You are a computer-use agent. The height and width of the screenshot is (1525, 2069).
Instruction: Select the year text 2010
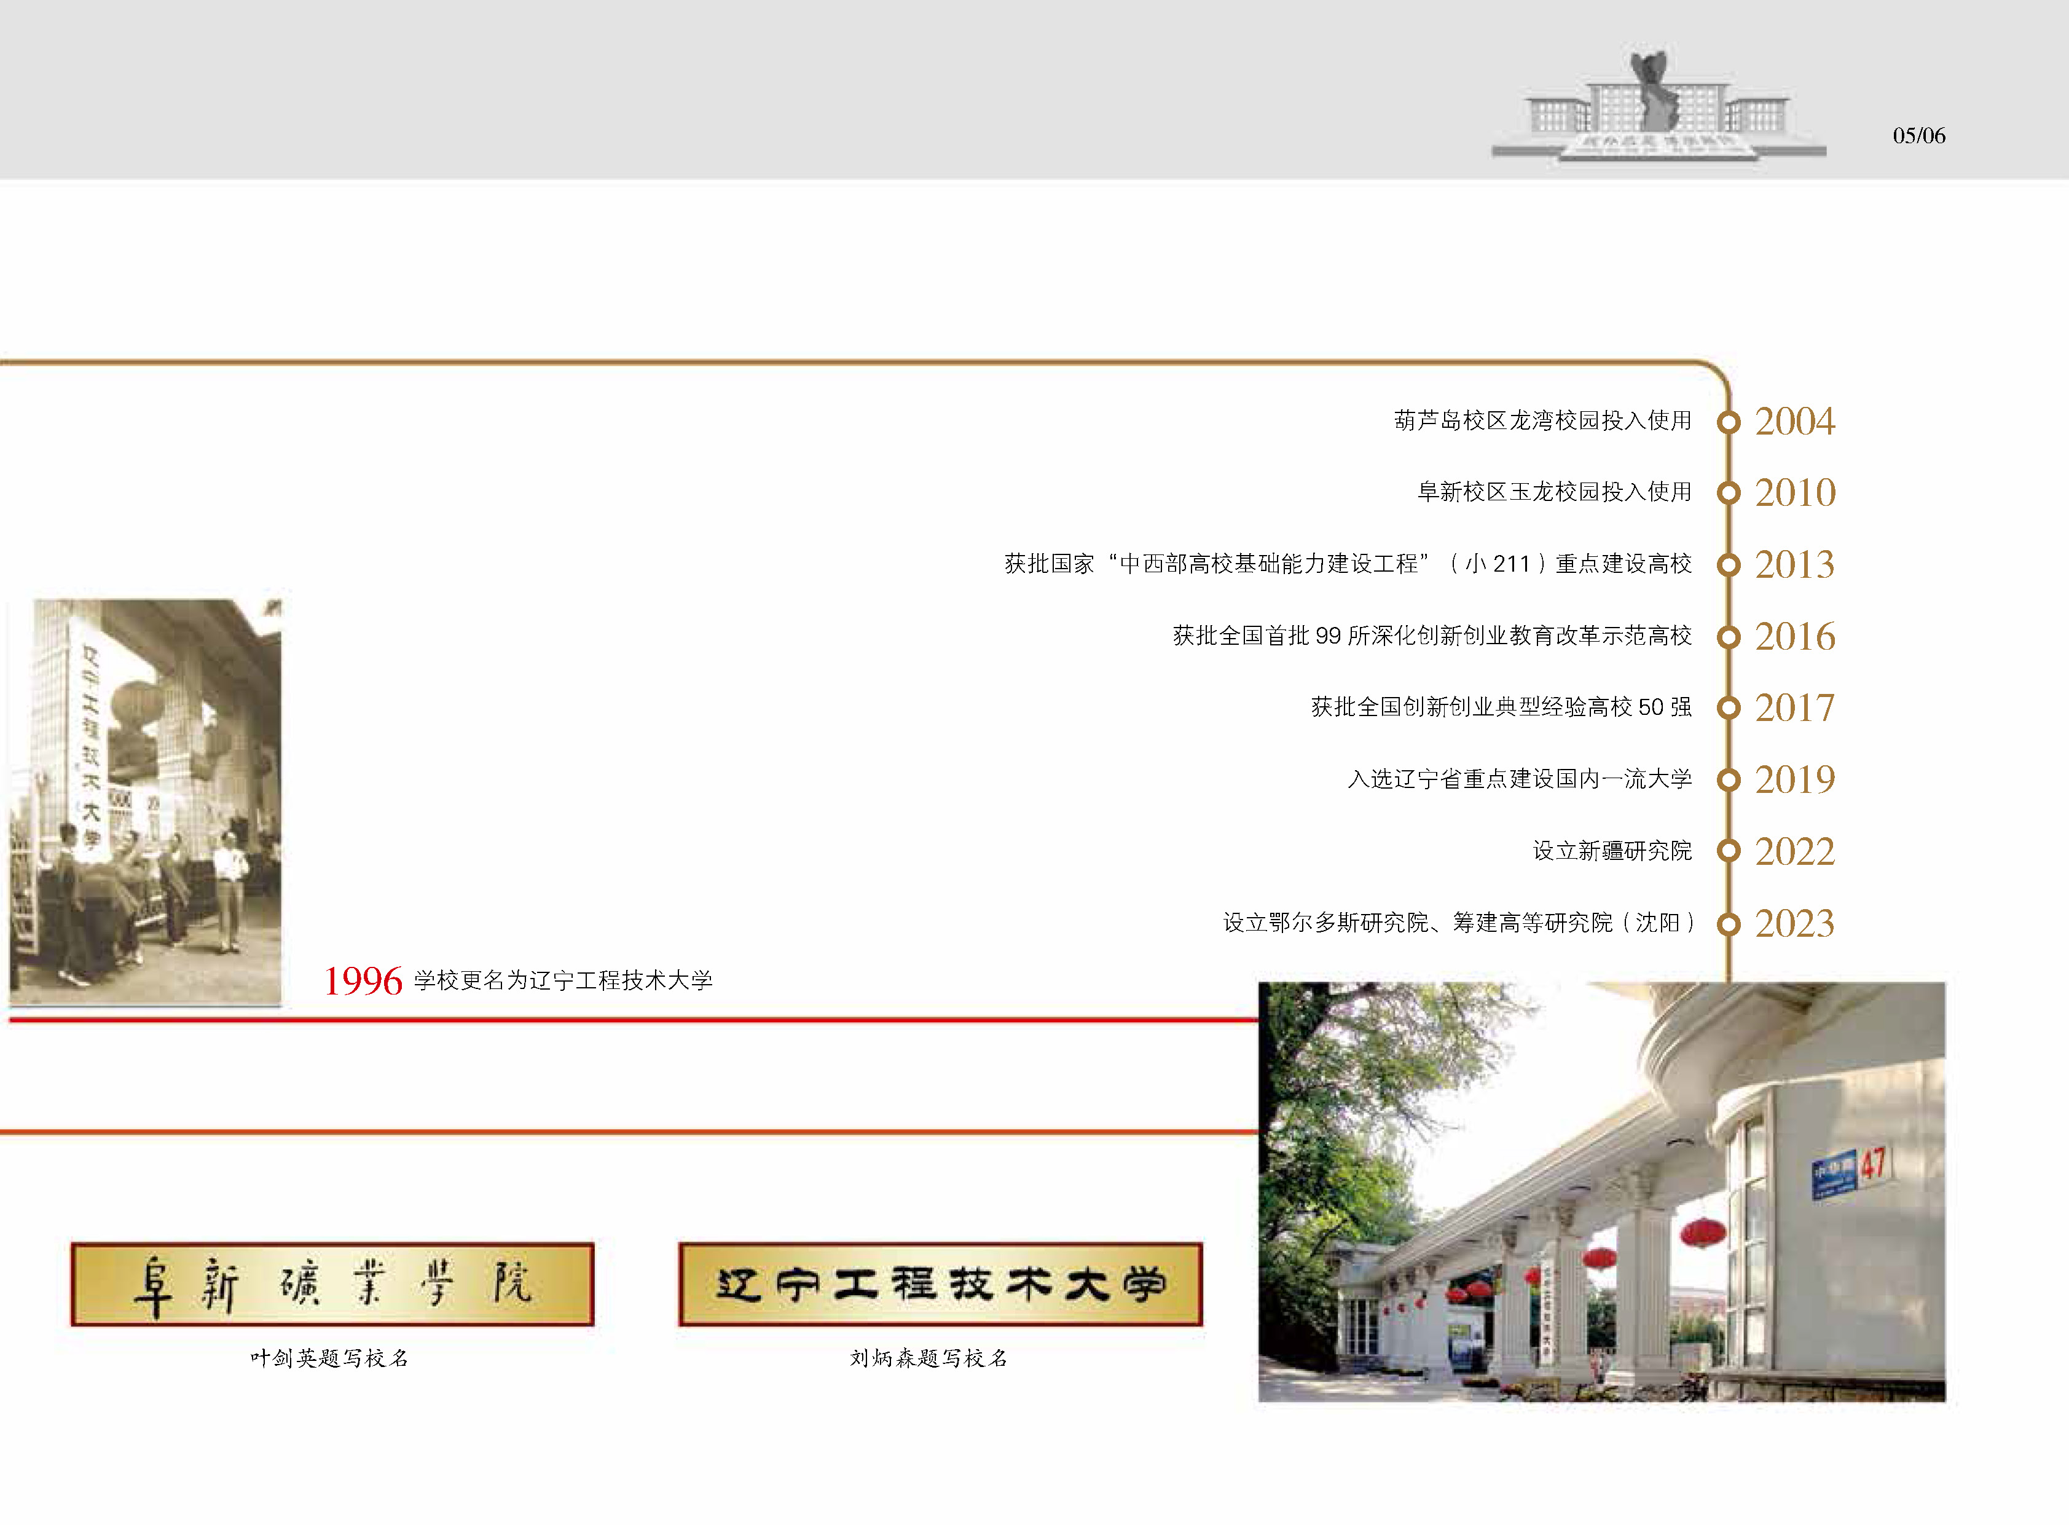[1795, 493]
